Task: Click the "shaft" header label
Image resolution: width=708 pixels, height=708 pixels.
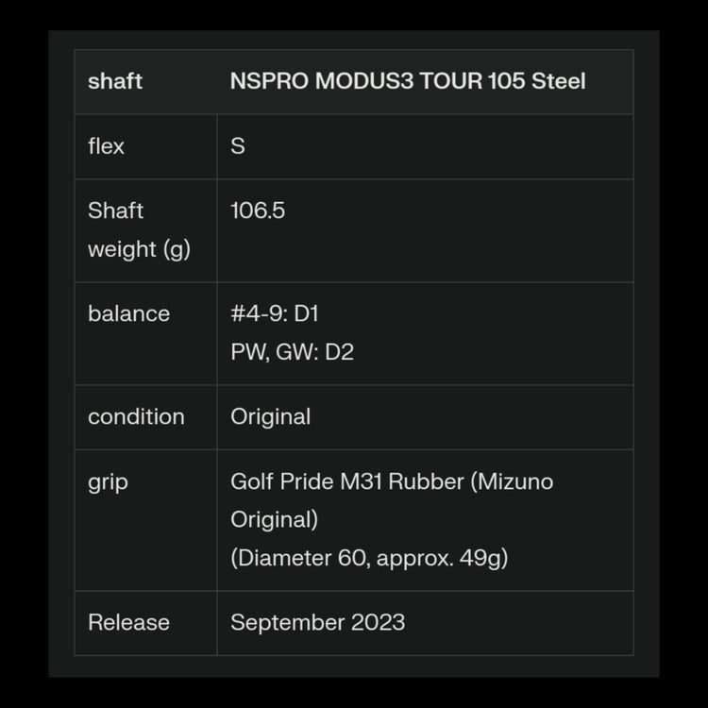Action: click(115, 81)
